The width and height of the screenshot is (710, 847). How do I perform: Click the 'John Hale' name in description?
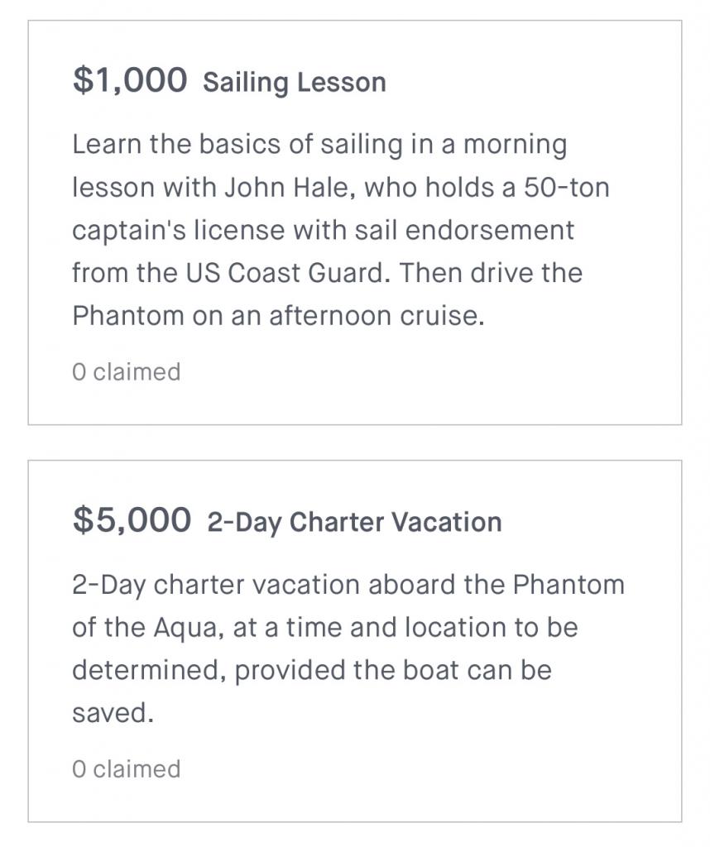tap(289, 188)
